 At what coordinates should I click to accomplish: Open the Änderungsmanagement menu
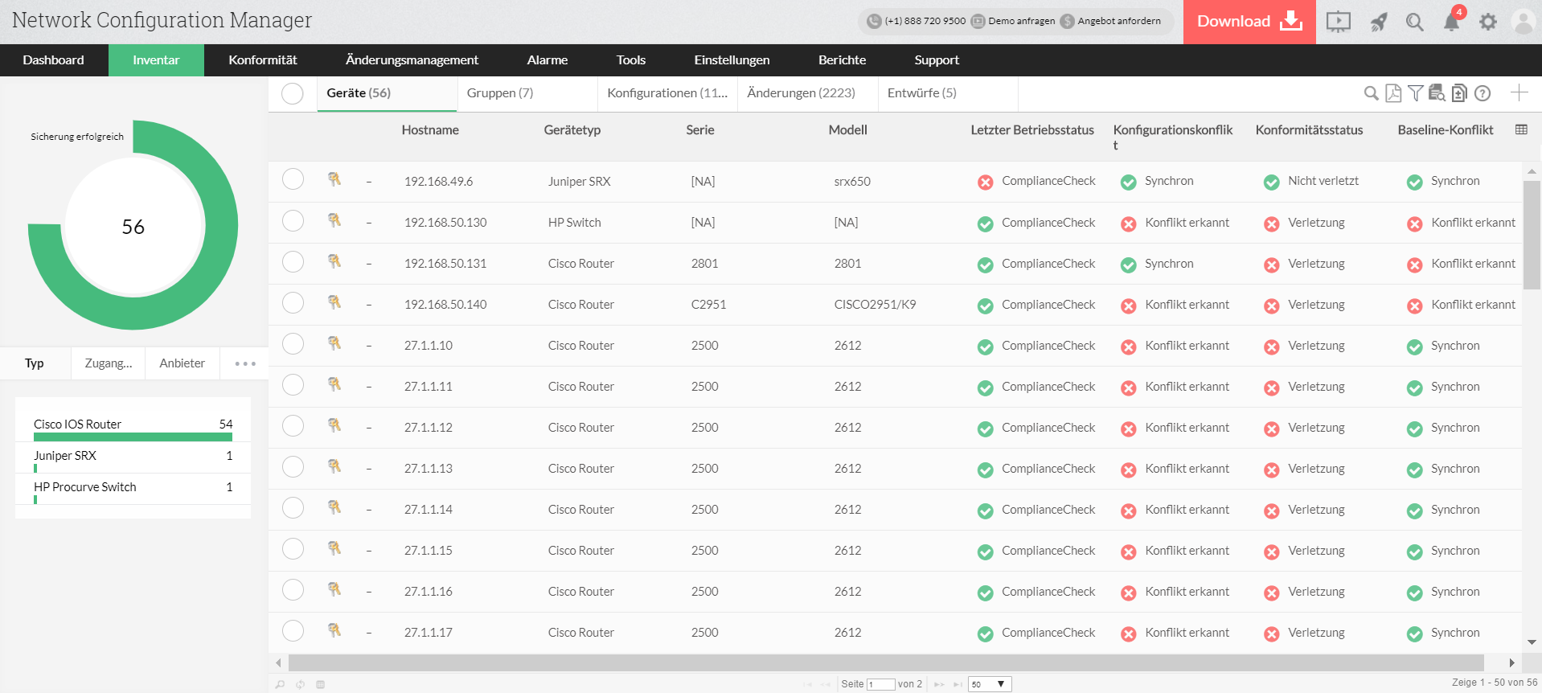412,60
